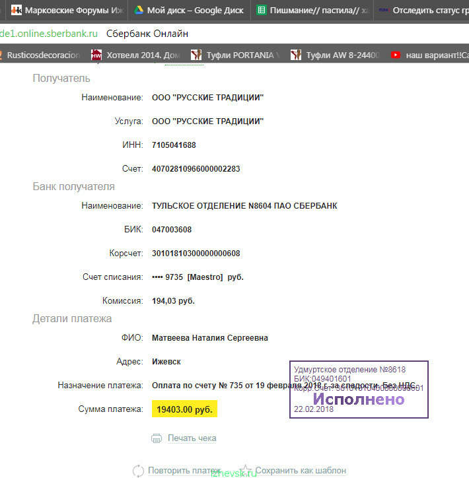Click the recipient name ООО "РУССКИЕ ТРАДИЦИИ" under Наименование

point(207,98)
